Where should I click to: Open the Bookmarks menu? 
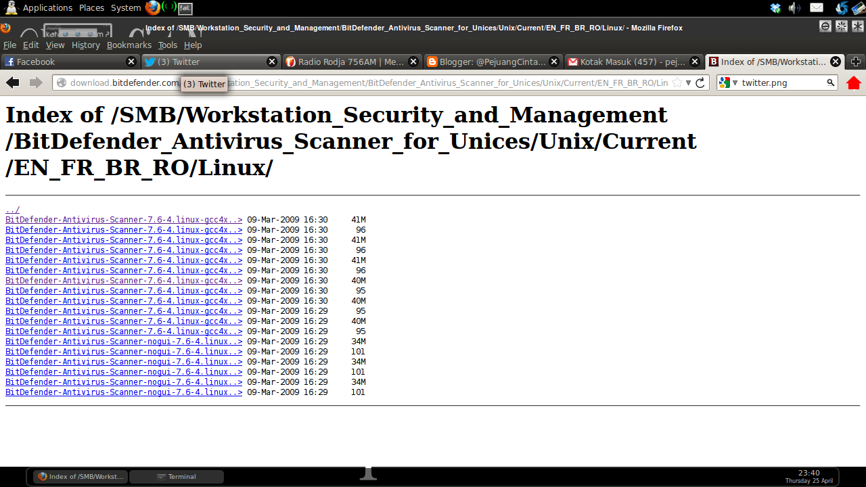(129, 45)
